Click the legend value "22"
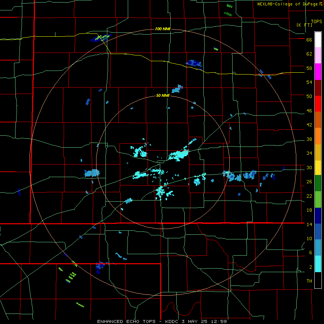The height and width of the screenshot is (324, 324). 309,196
